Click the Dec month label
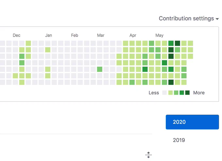Screen dimensions: 222x161 coord(17,35)
